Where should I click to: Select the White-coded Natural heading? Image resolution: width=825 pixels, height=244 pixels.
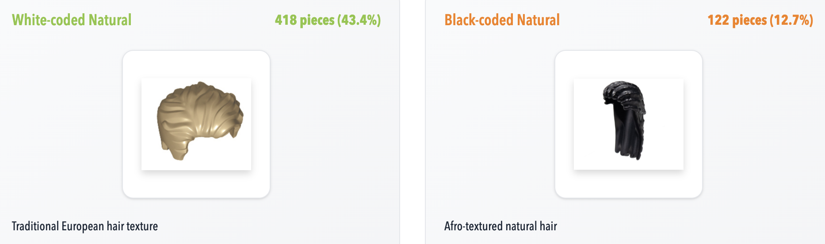click(72, 20)
